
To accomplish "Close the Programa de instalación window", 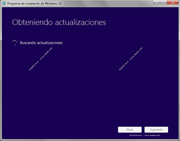I will [x=173, y=2].
